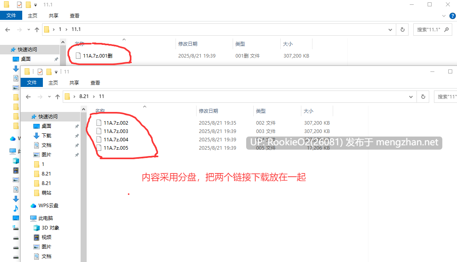
Task: Select file 11A.7z.005
Action: 116,148
